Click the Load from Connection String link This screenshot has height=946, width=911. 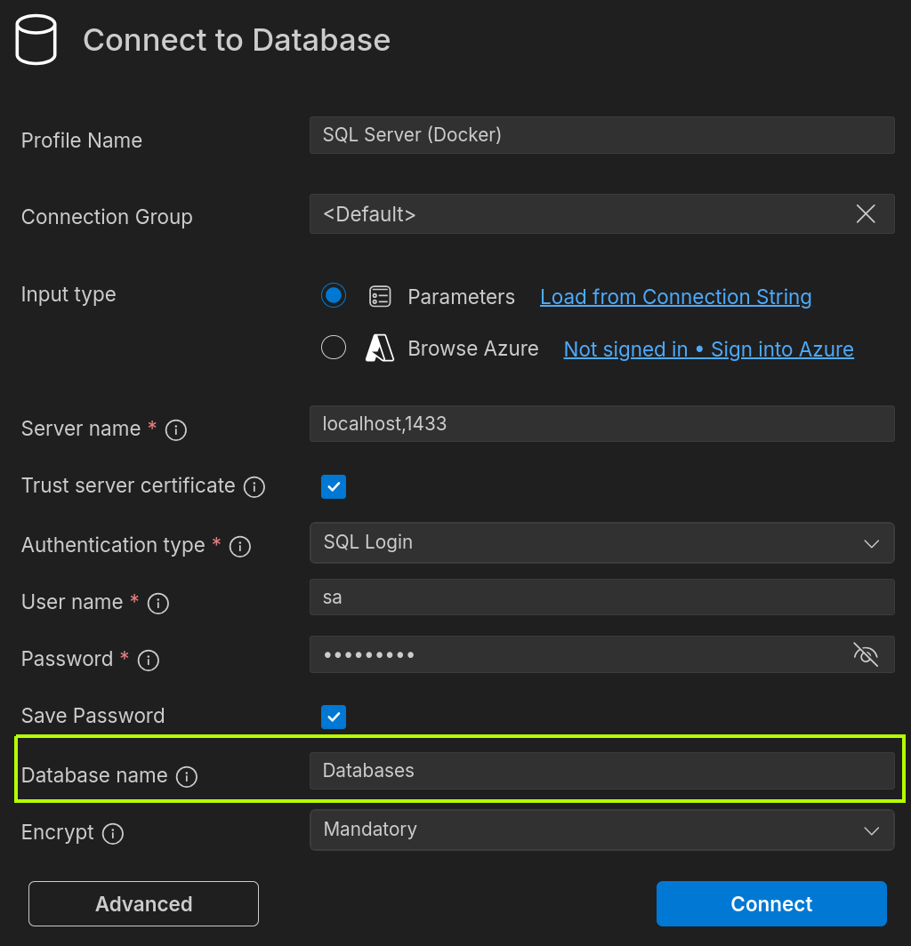[675, 296]
